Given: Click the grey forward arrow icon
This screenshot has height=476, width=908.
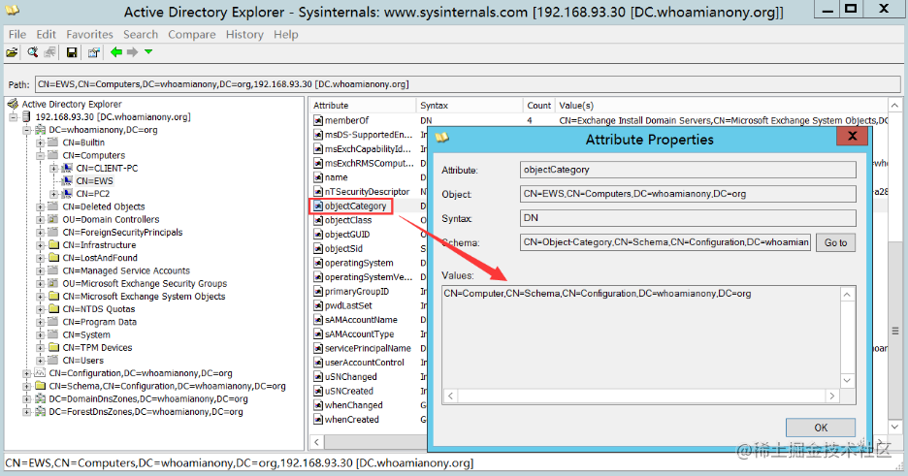Looking at the screenshot, I should 133,52.
